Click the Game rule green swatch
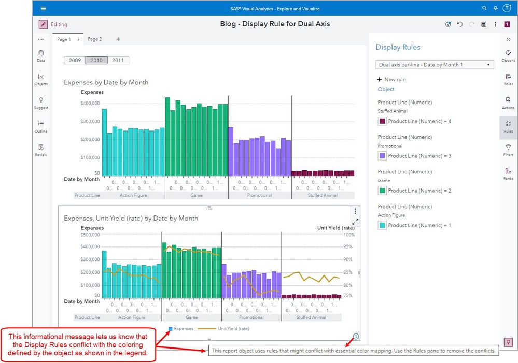Image resolution: width=518 pixels, height=363 pixels. pos(382,191)
